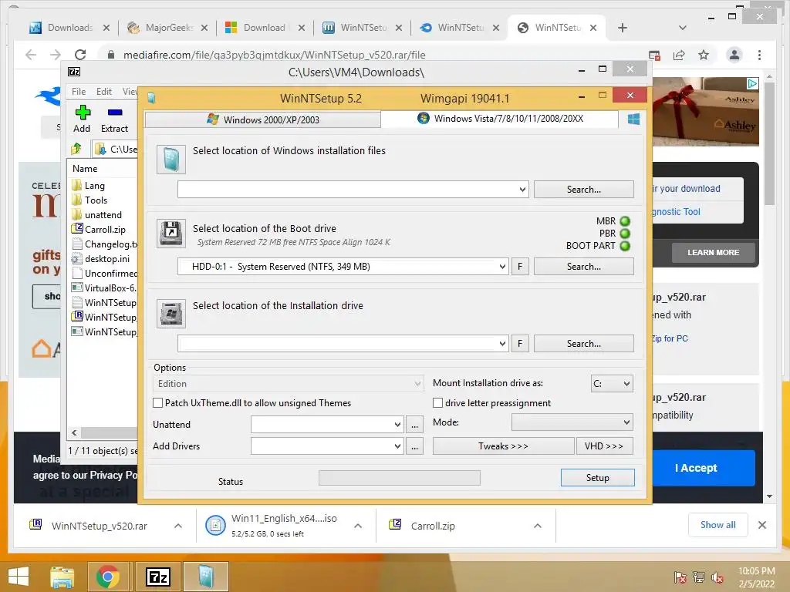Open 7-Zip from the taskbar
Viewport: 790px width, 592px height.
(157, 577)
